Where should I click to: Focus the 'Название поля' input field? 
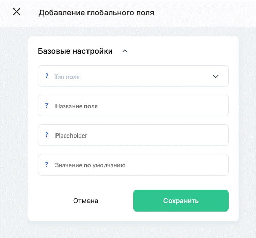(x=133, y=106)
